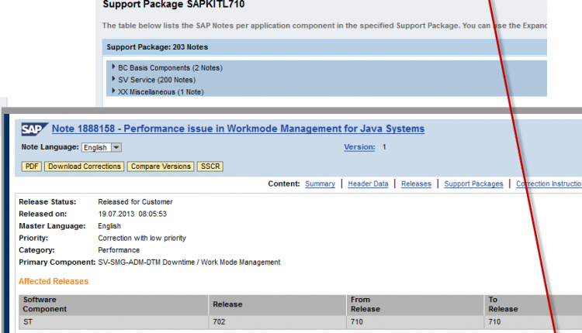582x333 pixels.
Task: Jump to Support Packages section
Action: (473, 184)
